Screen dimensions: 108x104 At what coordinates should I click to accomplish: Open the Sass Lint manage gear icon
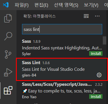tap(99, 75)
